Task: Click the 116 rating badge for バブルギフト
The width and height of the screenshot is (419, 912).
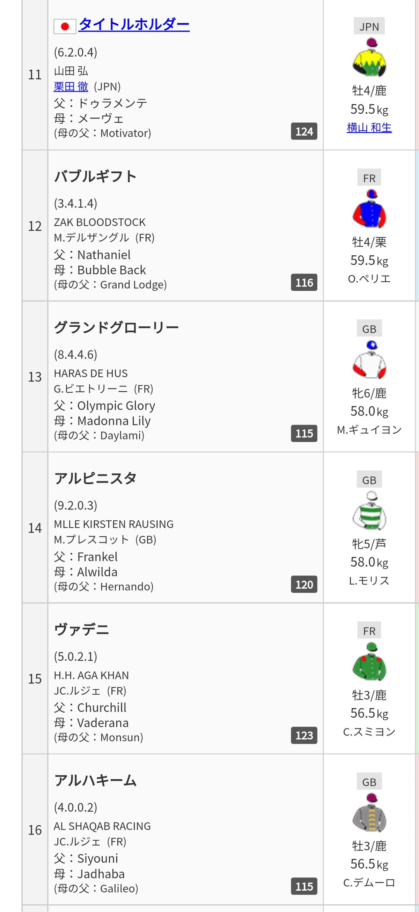Action: click(x=304, y=283)
